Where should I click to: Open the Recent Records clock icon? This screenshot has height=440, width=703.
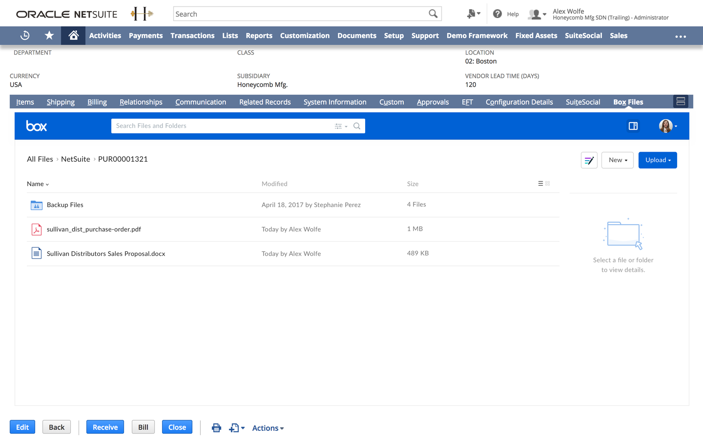pyautogui.click(x=25, y=36)
